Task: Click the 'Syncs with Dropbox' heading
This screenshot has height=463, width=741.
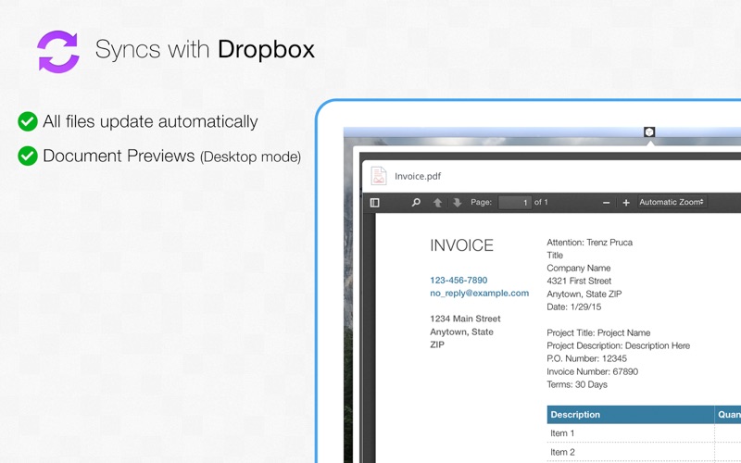Action: (x=205, y=49)
